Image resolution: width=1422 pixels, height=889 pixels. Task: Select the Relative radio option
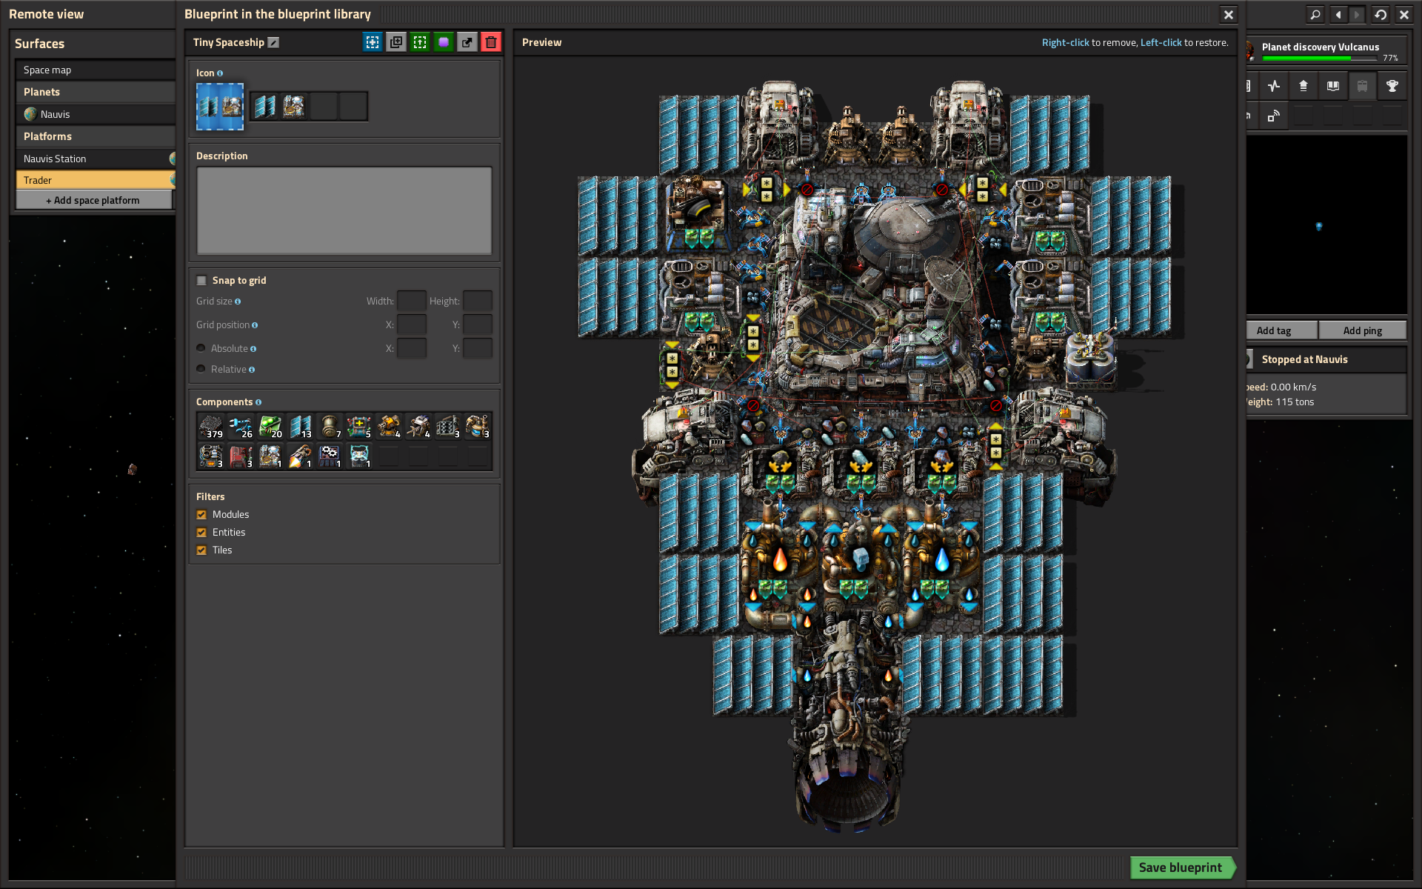201,369
